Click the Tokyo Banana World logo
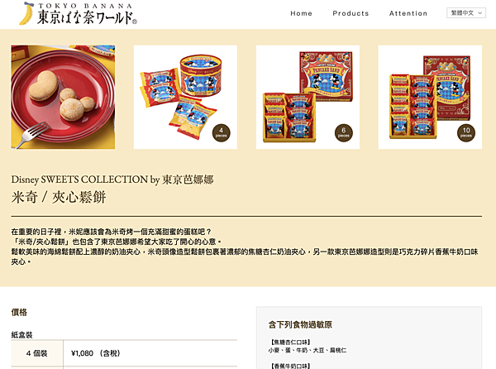Screen dimensions: 496x369 pyautogui.click(x=78, y=13)
